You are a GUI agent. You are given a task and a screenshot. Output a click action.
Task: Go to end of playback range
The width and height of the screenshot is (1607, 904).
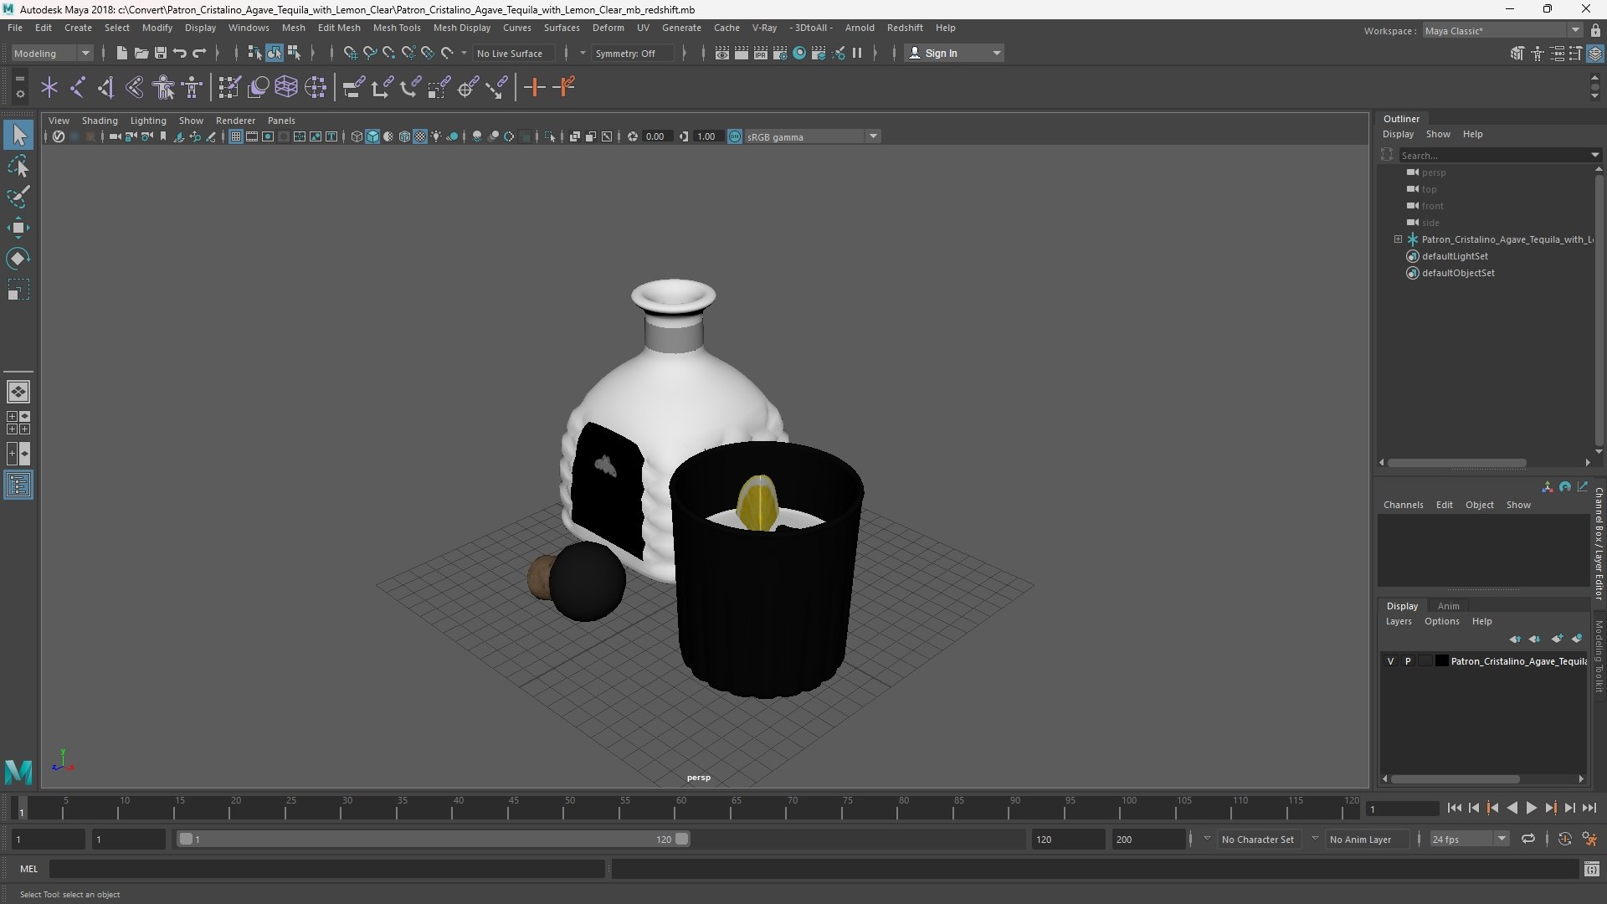pos(1589,808)
